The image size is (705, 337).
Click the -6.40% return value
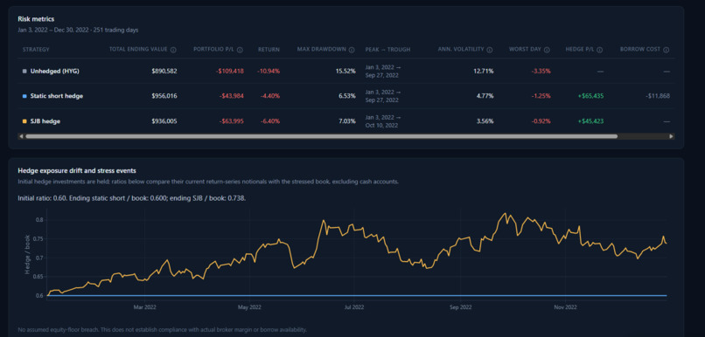pyautogui.click(x=270, y=121)
